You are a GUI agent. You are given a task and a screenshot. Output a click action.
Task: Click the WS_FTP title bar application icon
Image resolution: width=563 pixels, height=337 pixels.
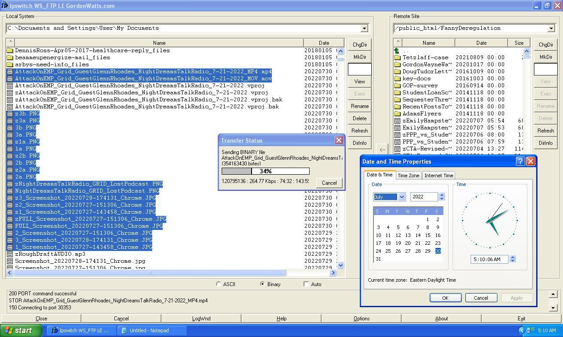pyautogui.click(x=5, y=6)
